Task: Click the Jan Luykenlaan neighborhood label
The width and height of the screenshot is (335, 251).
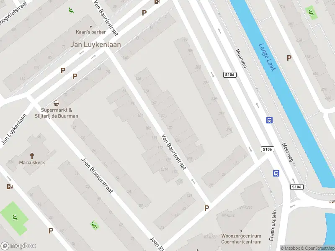Action: [96, 44]
